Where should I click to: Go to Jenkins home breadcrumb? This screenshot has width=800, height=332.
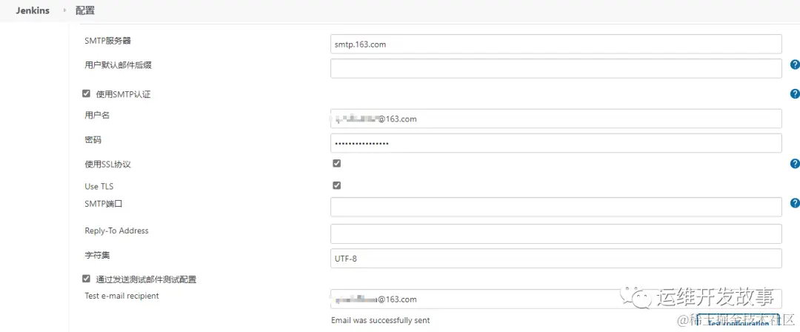pyautogui.click(x=33, y=10)
